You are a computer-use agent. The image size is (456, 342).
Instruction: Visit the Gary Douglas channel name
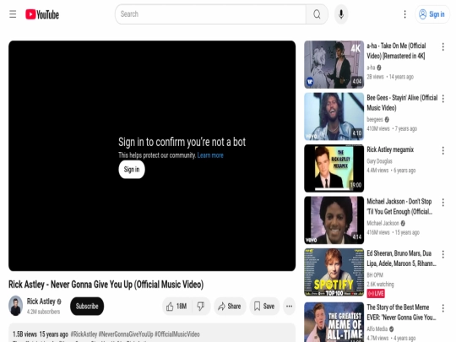pyautogui.click(x=379, y=161)
